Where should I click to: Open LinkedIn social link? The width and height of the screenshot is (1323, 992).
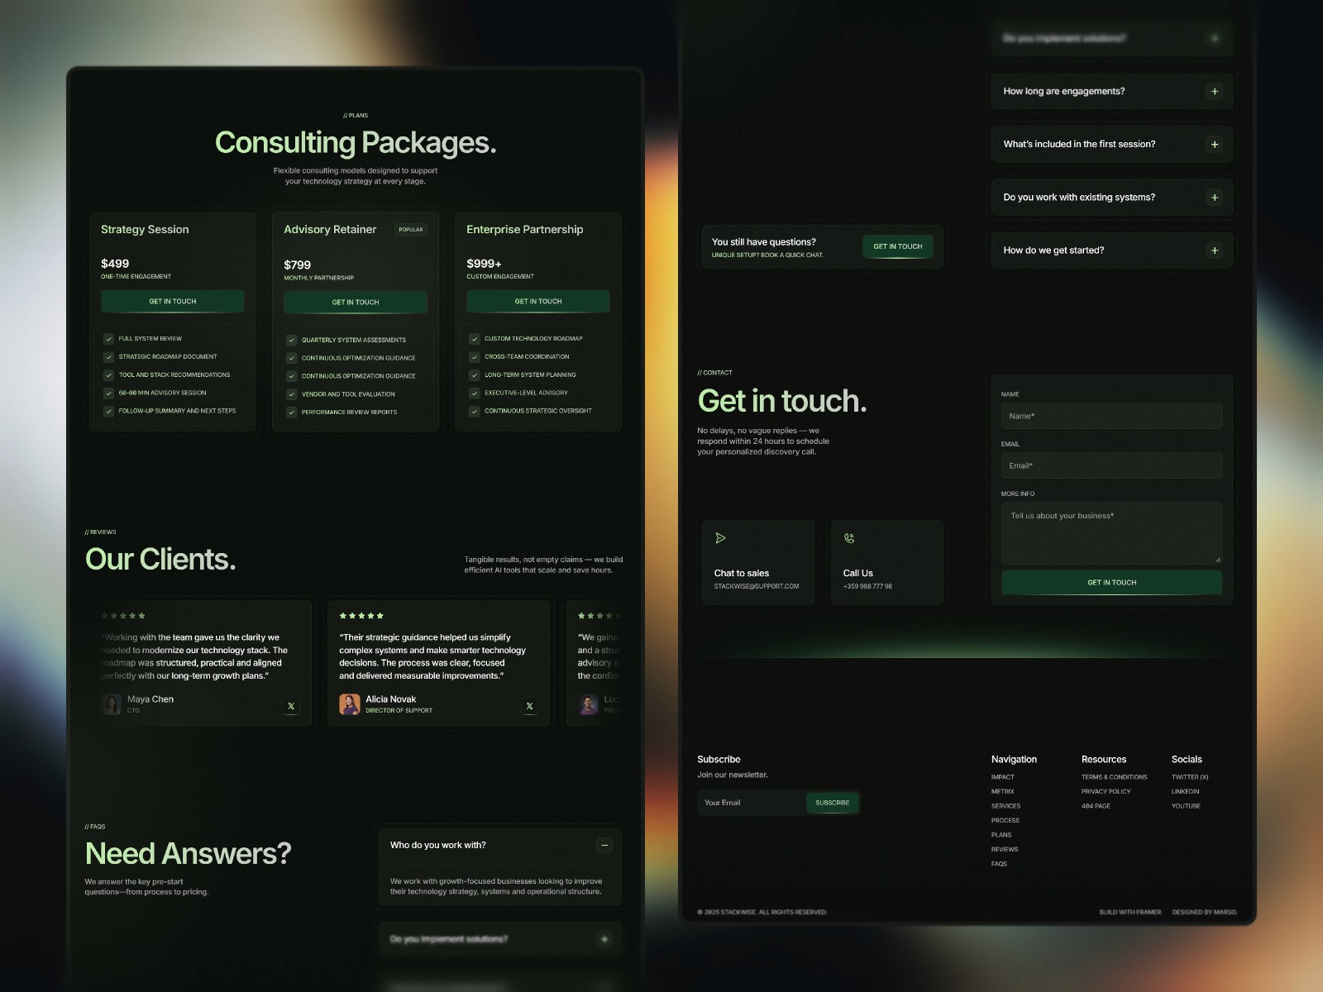coord(1186,792)
